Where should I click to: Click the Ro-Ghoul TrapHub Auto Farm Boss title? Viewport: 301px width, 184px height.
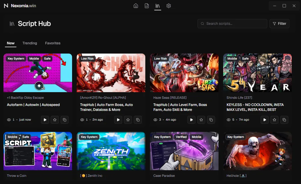(x=107, y=107)
